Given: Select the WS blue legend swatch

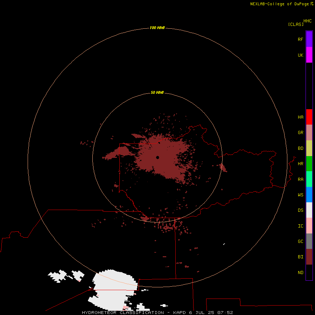Looking at the screenshot, I should (309, 195).
